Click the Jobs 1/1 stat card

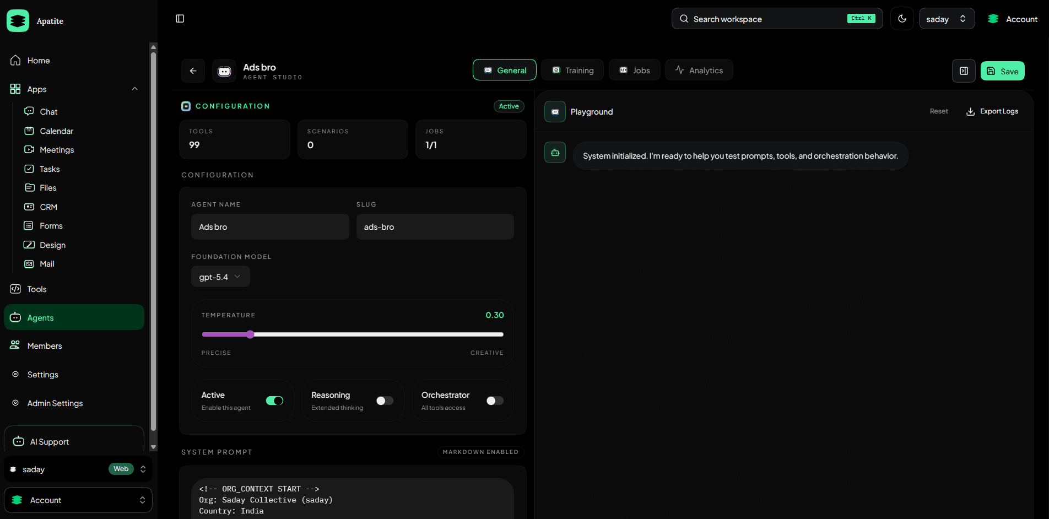tap(471, 139)
